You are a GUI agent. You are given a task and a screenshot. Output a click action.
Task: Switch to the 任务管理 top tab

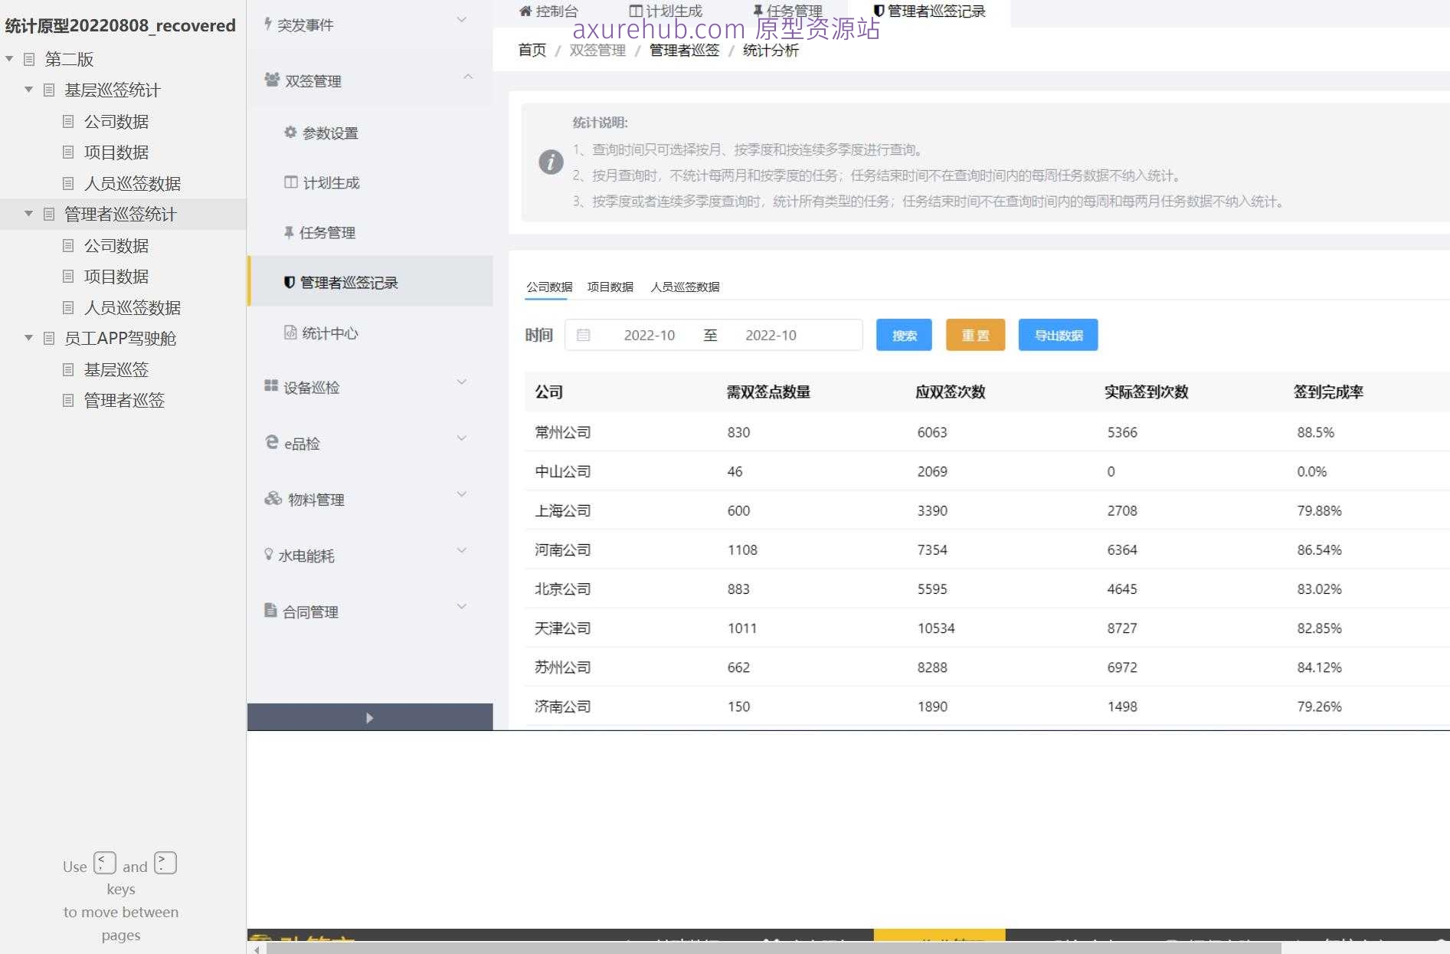coord(787,11)
